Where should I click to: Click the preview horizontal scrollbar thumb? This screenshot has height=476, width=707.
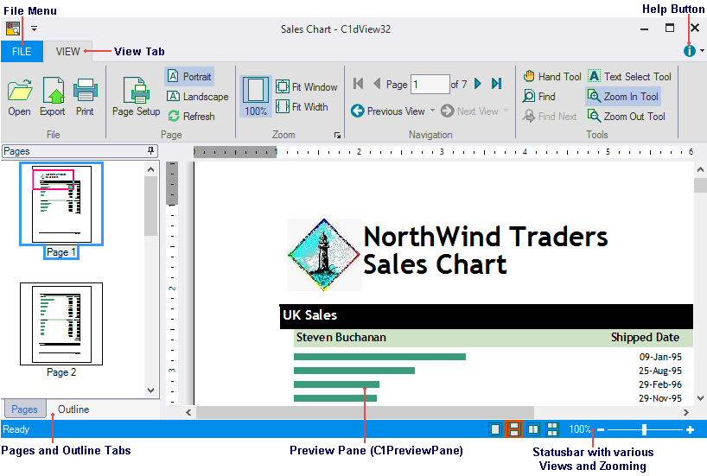[x=365, y=412]
